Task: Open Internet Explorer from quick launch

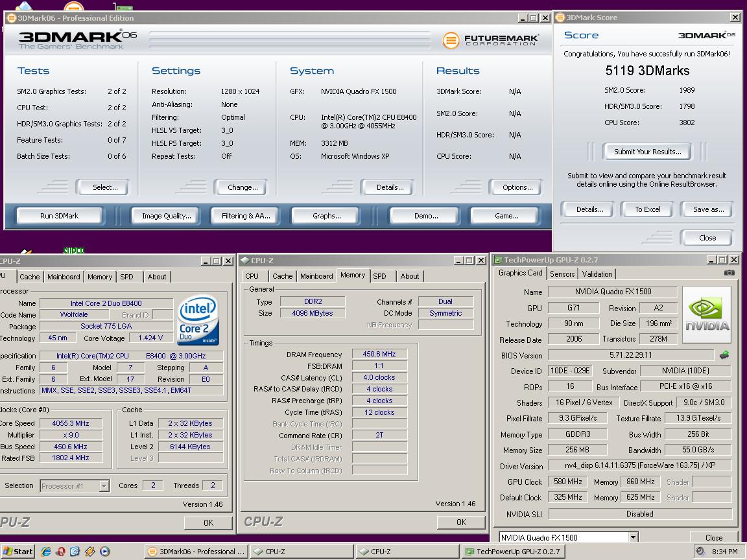Action: (x=46, y=552)
